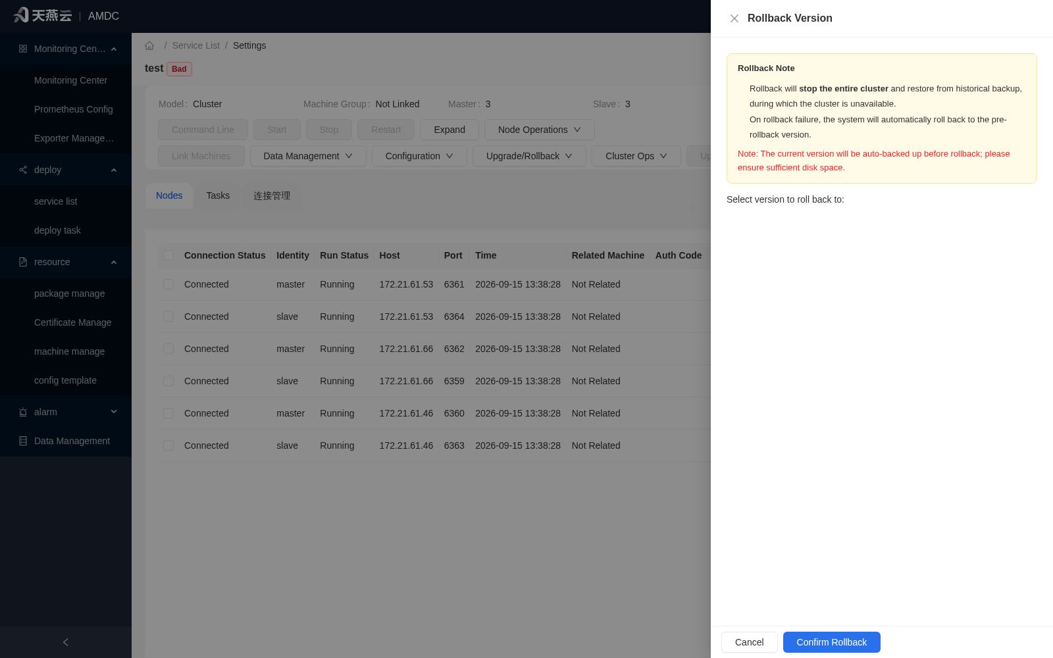The width and height of the screenshot is (1053, 658).
Task: Check the row with port 6360
Action: coord(168,413)
